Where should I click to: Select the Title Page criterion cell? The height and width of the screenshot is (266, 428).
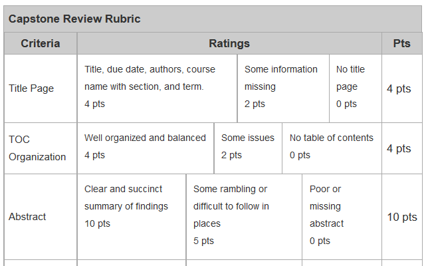pos(41,88)
